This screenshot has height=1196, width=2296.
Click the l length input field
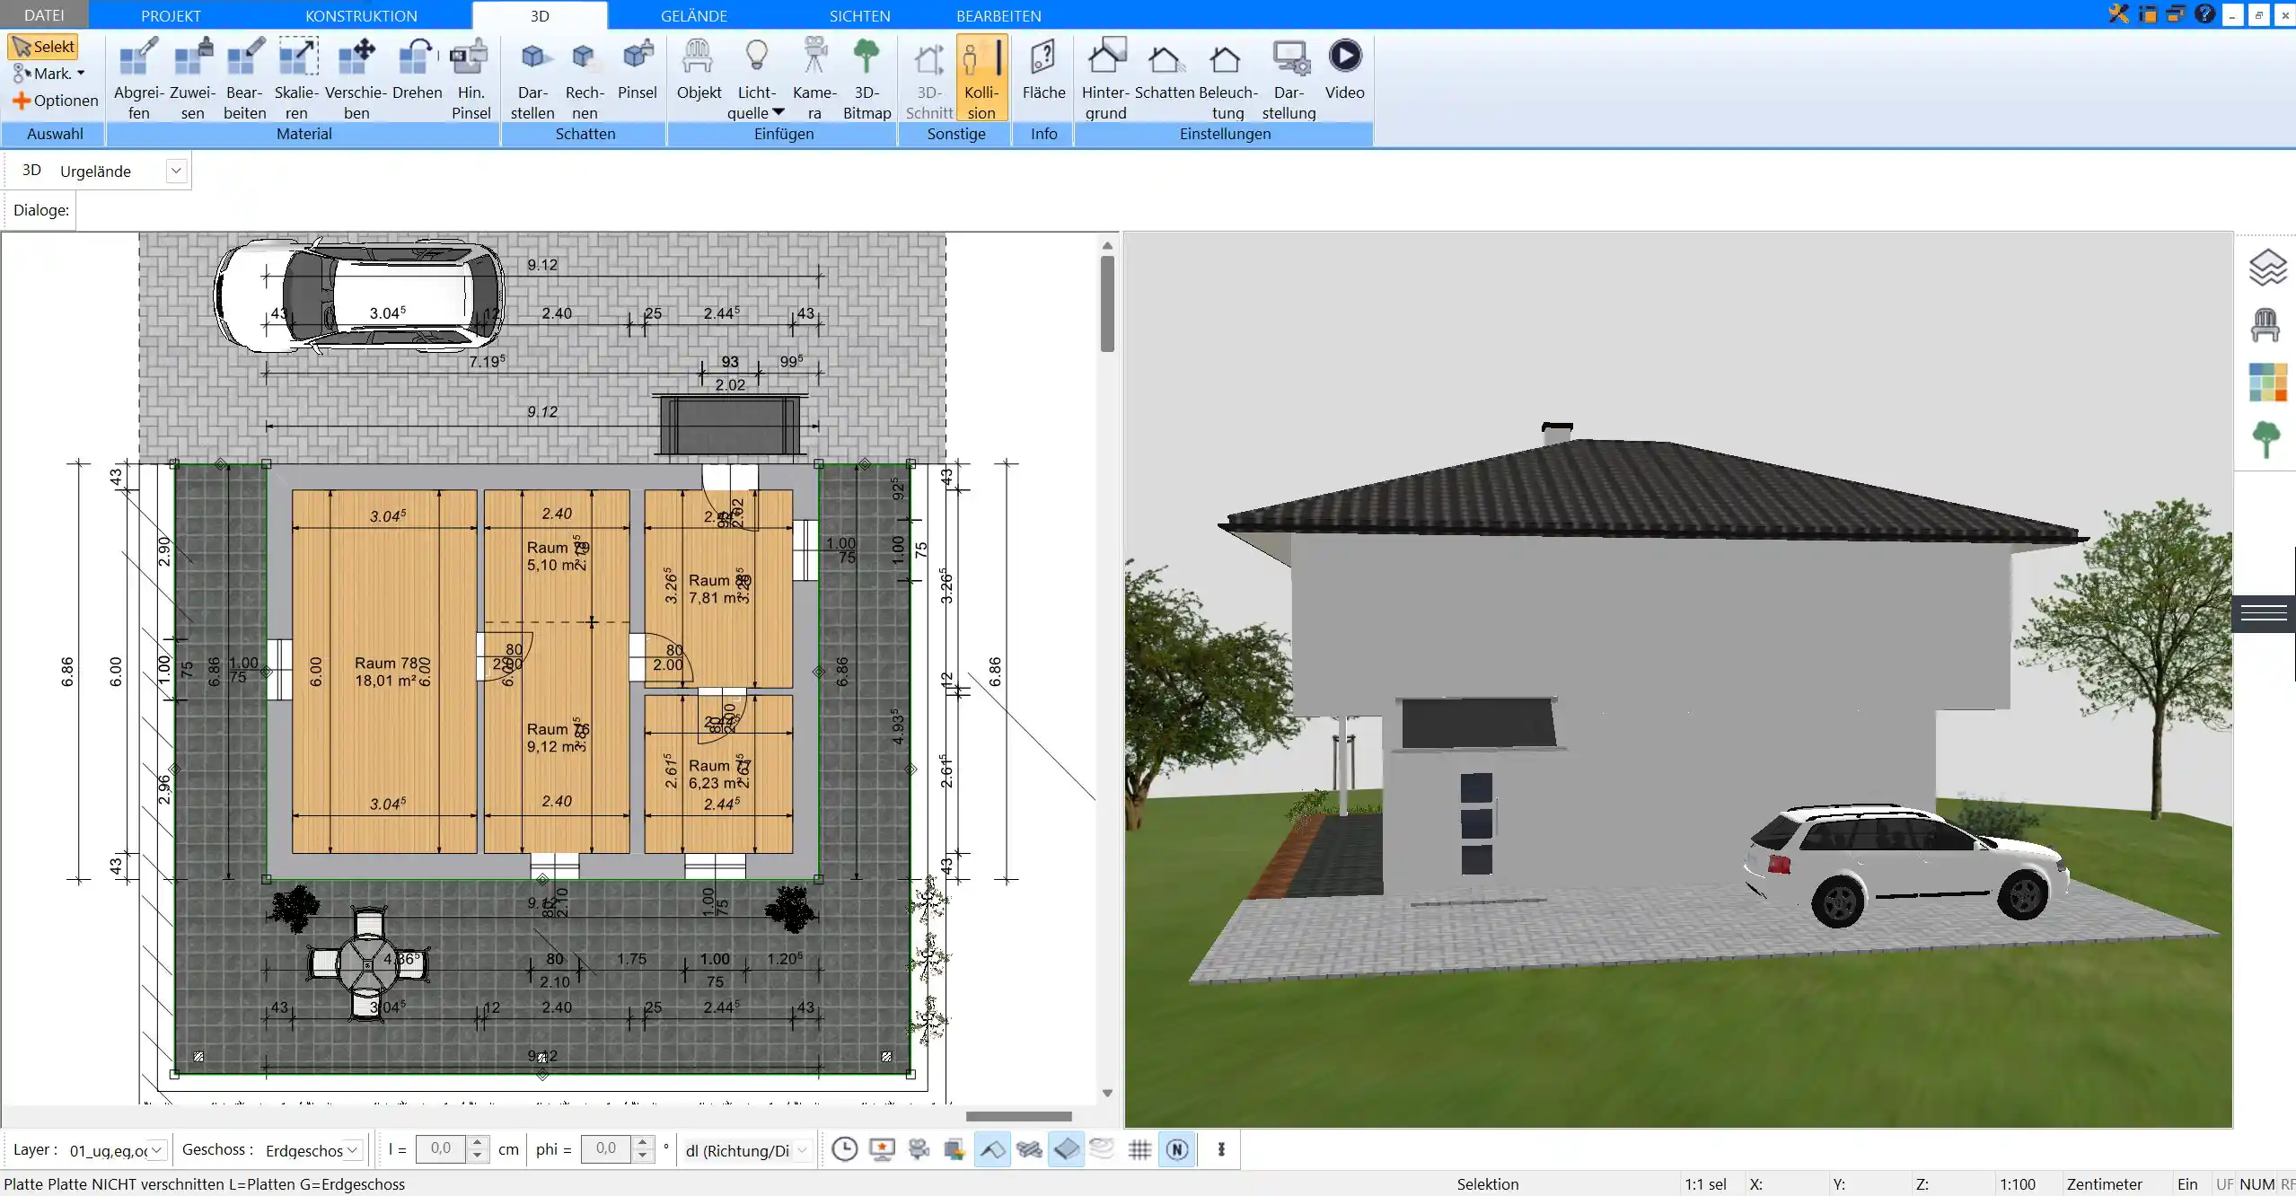coord(441,1149)
